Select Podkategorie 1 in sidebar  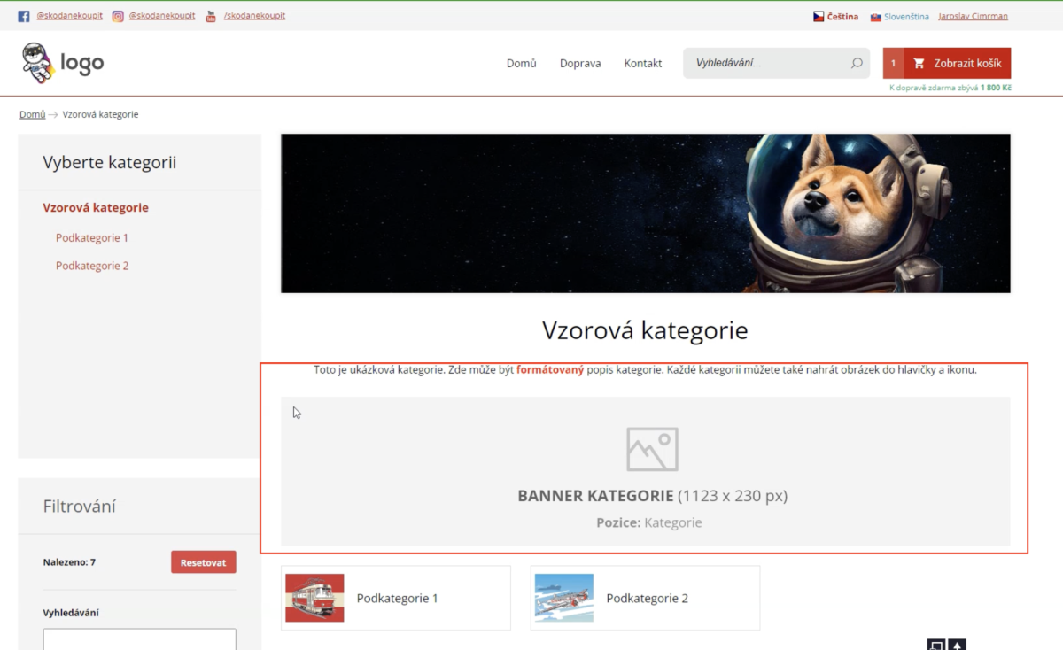(x=92, y=237)
